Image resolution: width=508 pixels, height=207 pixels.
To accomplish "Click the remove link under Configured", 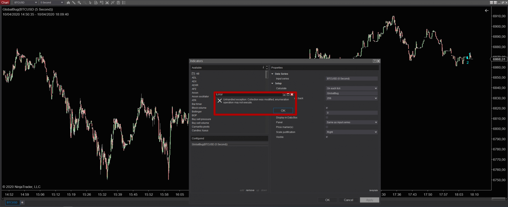I will pos(250,190).
